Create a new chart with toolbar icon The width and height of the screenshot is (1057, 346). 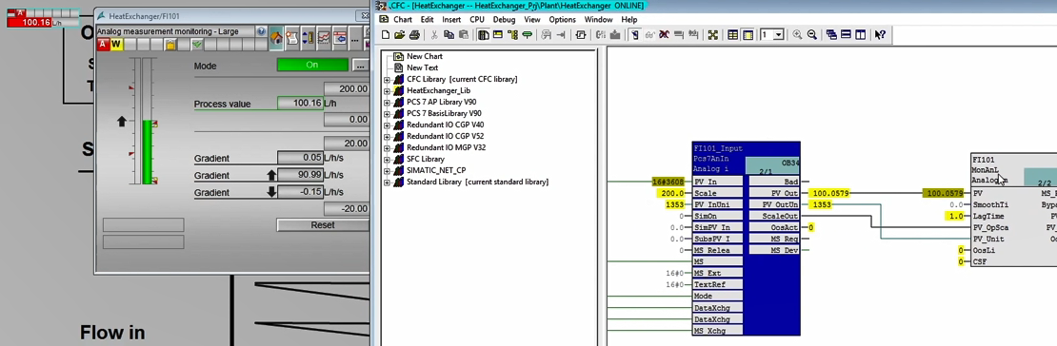[x=385, y=35]
